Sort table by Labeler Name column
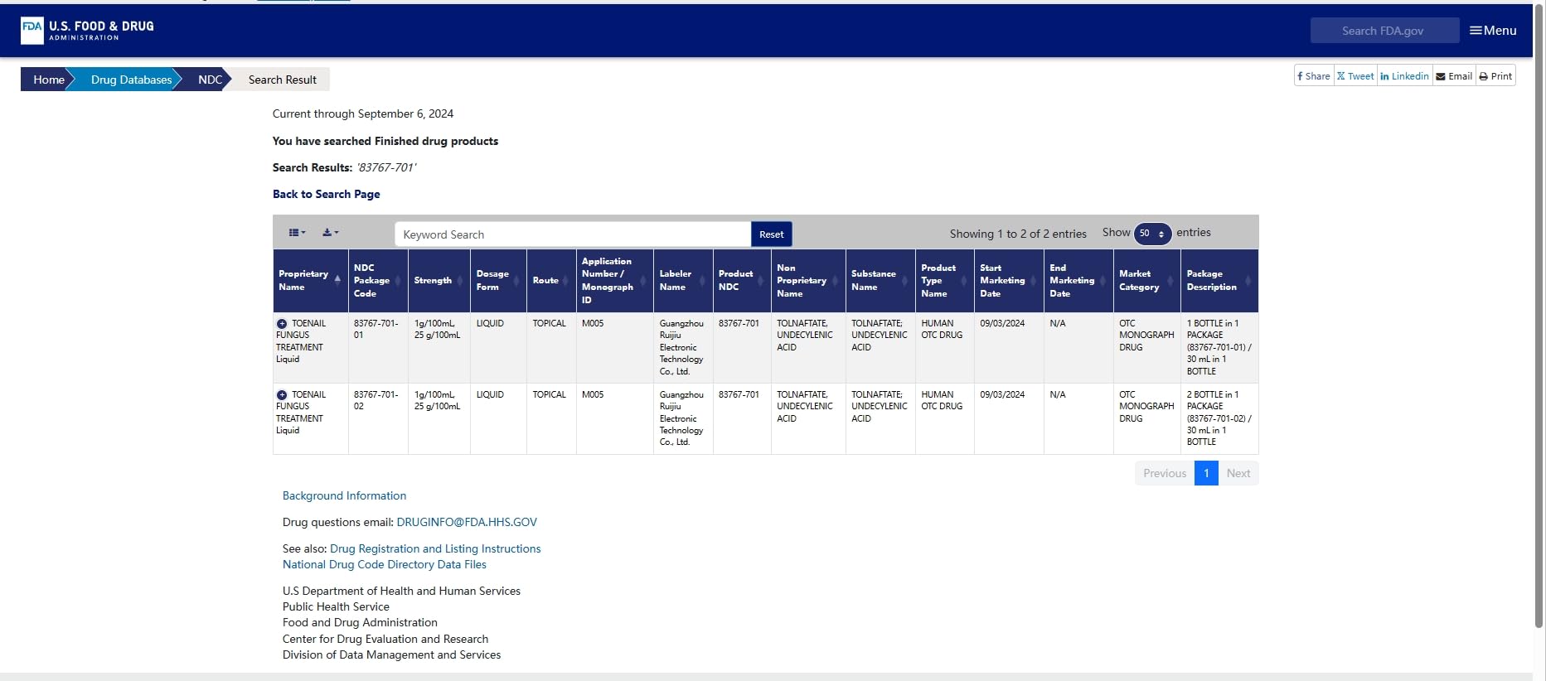This screenshot has width=1546, height=681. pos(683,281)
